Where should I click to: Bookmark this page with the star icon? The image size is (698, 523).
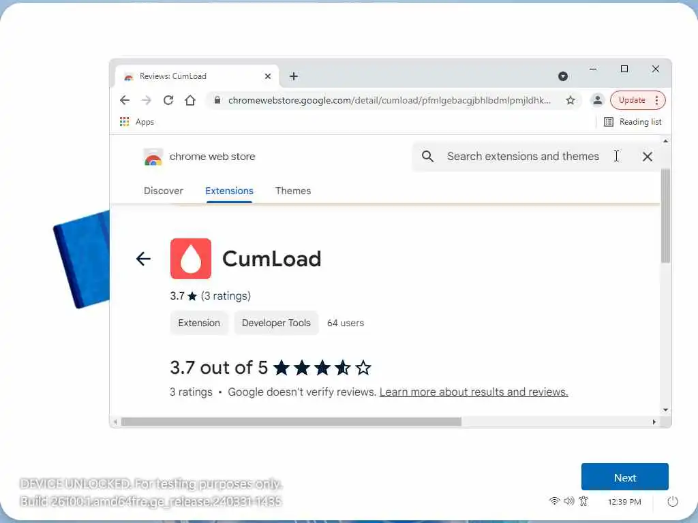tap(571, 100)
